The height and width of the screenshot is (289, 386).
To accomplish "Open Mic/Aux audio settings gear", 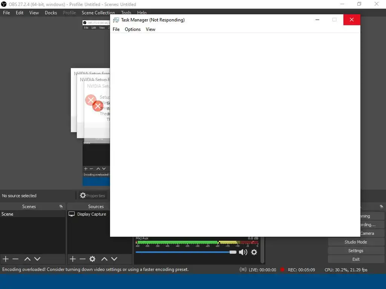I will [254, 252].
